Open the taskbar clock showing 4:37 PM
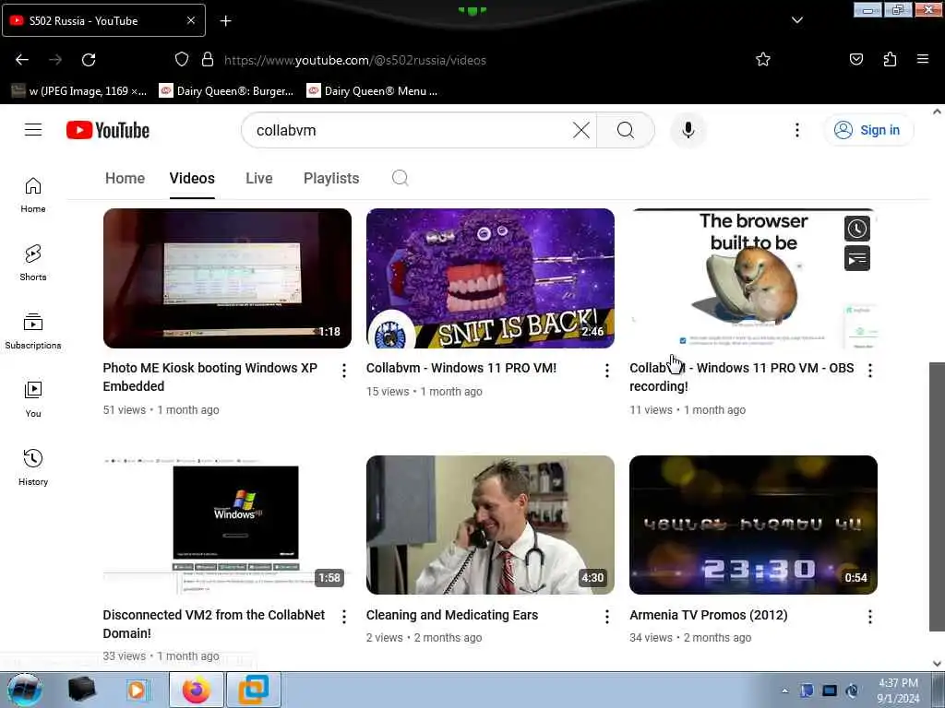Viewport: 945px width, 708px height. (898, 690)
